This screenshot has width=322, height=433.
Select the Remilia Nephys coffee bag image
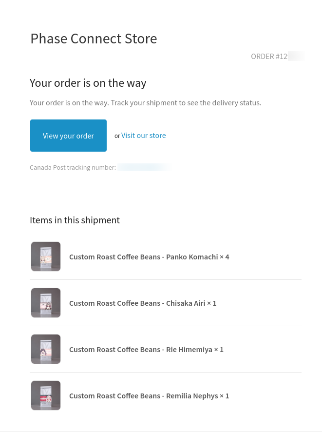pyautogui.click(x=46, y=395)
